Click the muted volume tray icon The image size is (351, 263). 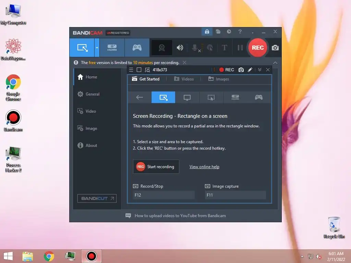point(319,256)
